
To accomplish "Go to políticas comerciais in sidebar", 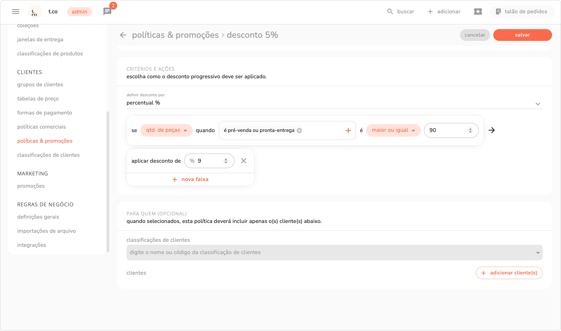I will point(41,127).
